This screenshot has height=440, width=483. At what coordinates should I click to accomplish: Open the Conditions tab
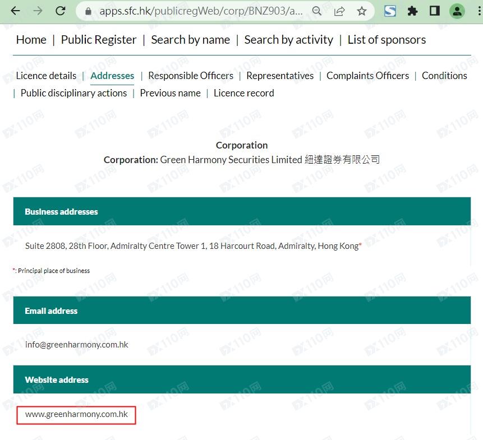(444, 76)
